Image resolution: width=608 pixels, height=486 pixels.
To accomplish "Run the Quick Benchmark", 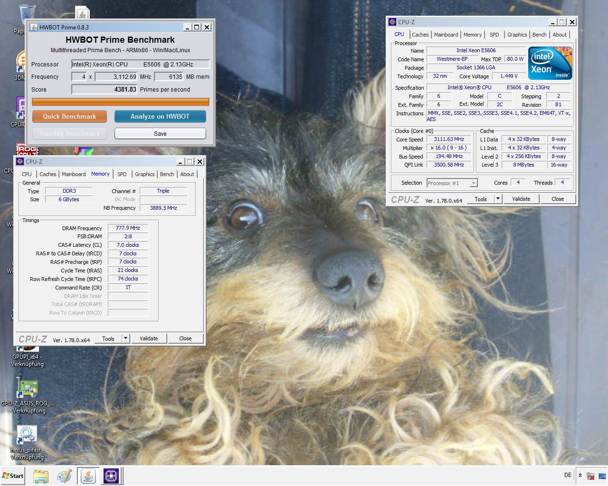I will point(69,116).
